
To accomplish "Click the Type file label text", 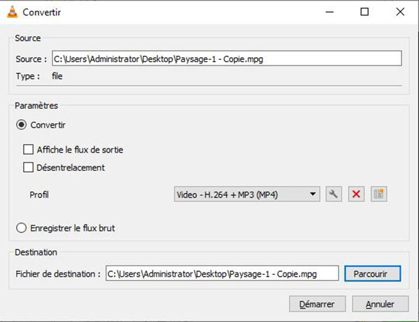I will (x=57, y=76).
